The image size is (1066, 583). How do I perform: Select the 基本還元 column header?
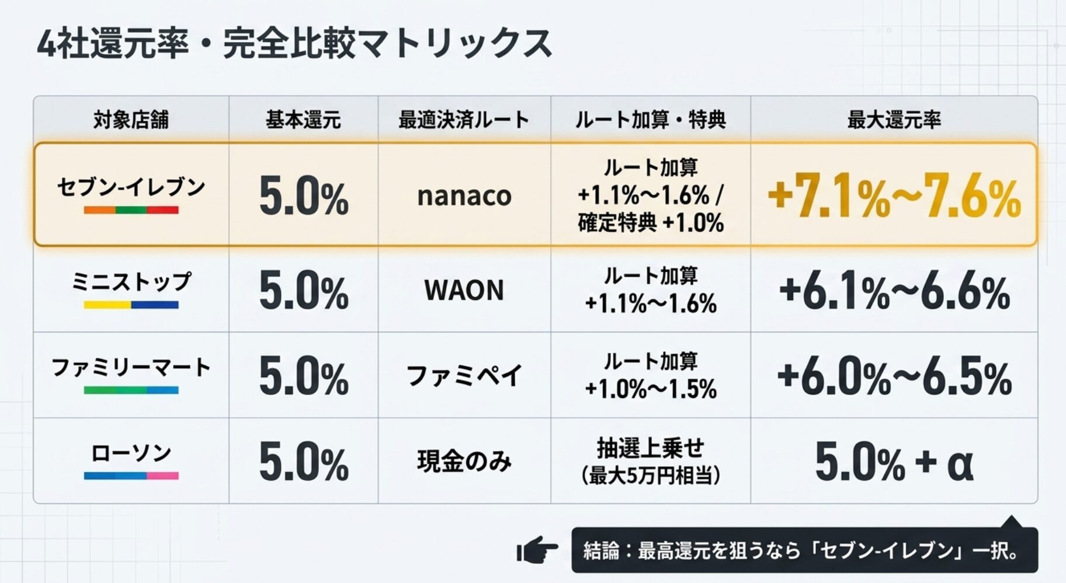303,120
